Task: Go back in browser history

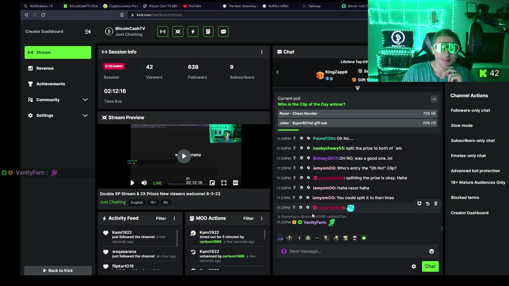Action: tap(26, 15)
